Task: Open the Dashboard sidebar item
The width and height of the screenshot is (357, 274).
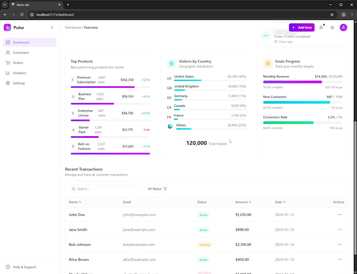Action: (x=29, y=42)
